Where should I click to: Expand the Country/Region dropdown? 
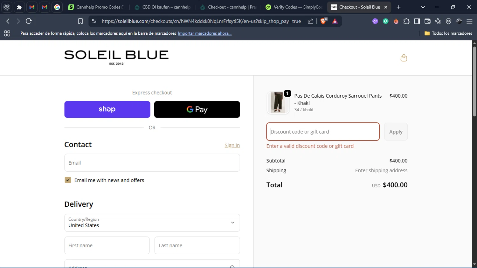[x=152, y=223]
